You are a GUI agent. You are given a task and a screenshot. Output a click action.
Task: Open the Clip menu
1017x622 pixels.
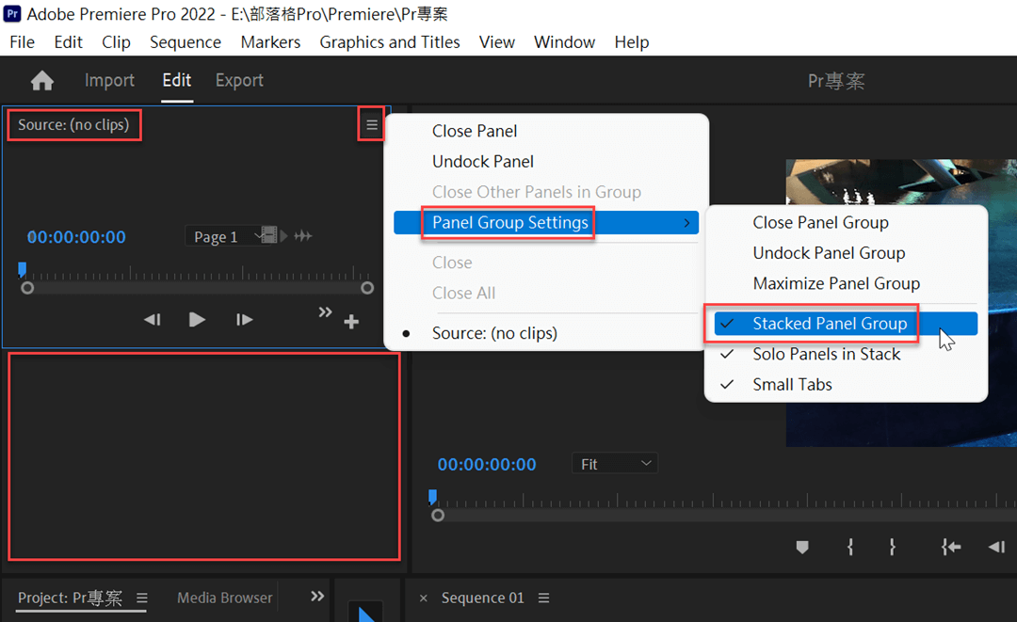pos(116,42)
